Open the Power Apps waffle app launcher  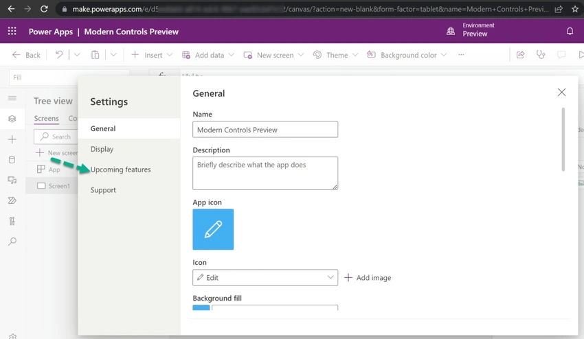12,32
